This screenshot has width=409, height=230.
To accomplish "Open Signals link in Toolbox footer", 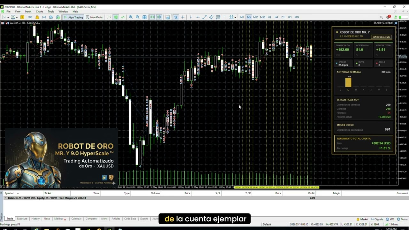I will [x=377, y=219].
